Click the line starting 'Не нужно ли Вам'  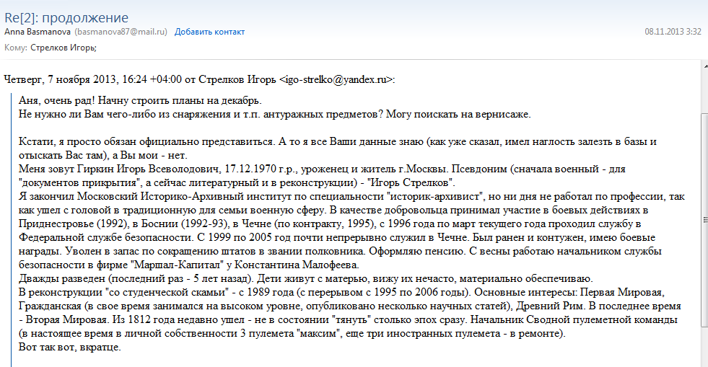274,114
